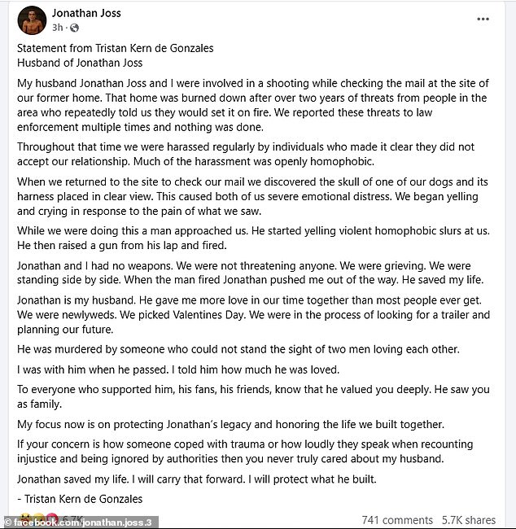Click the 3h post timestamp

[57, 27]
